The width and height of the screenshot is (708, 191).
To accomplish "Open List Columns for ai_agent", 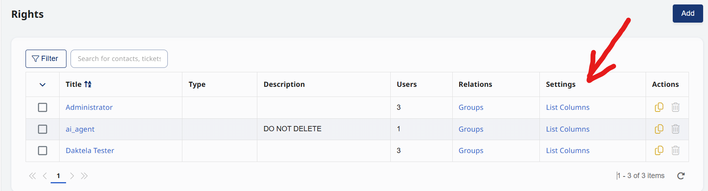I will [567, 129].
